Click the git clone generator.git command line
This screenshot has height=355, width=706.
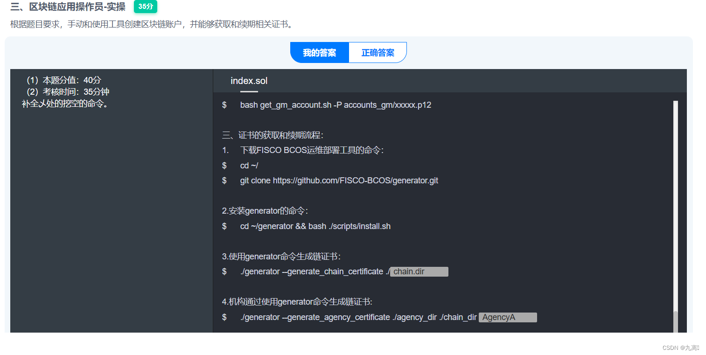(339, 181)
